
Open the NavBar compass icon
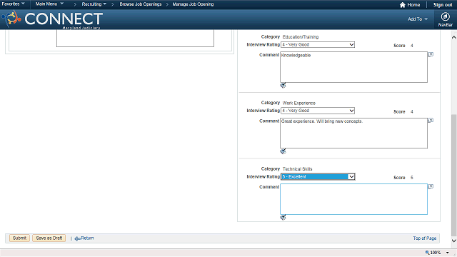pos(445,16)
